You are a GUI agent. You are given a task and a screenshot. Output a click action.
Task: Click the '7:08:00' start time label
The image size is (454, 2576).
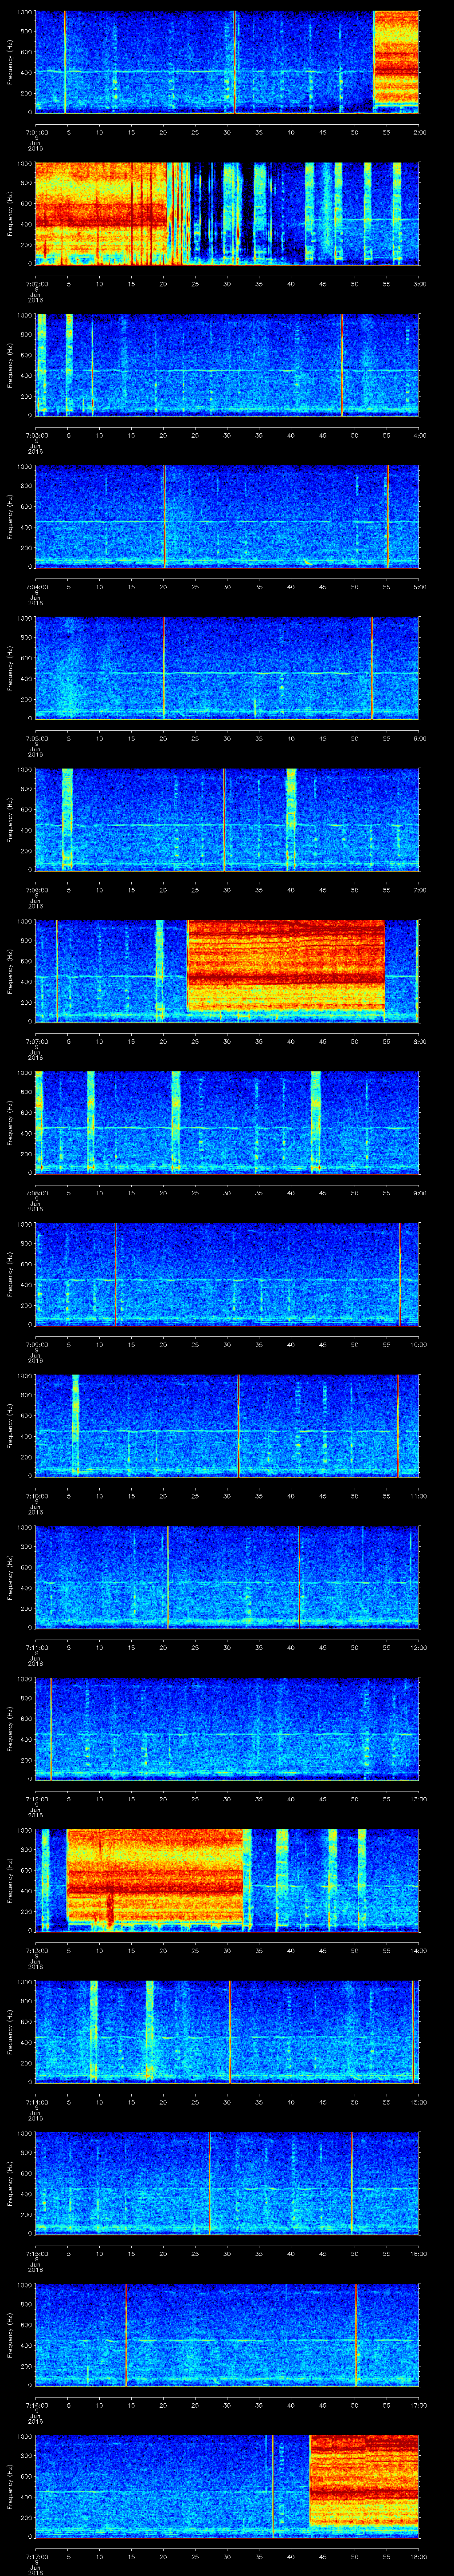coord(36,1192)
